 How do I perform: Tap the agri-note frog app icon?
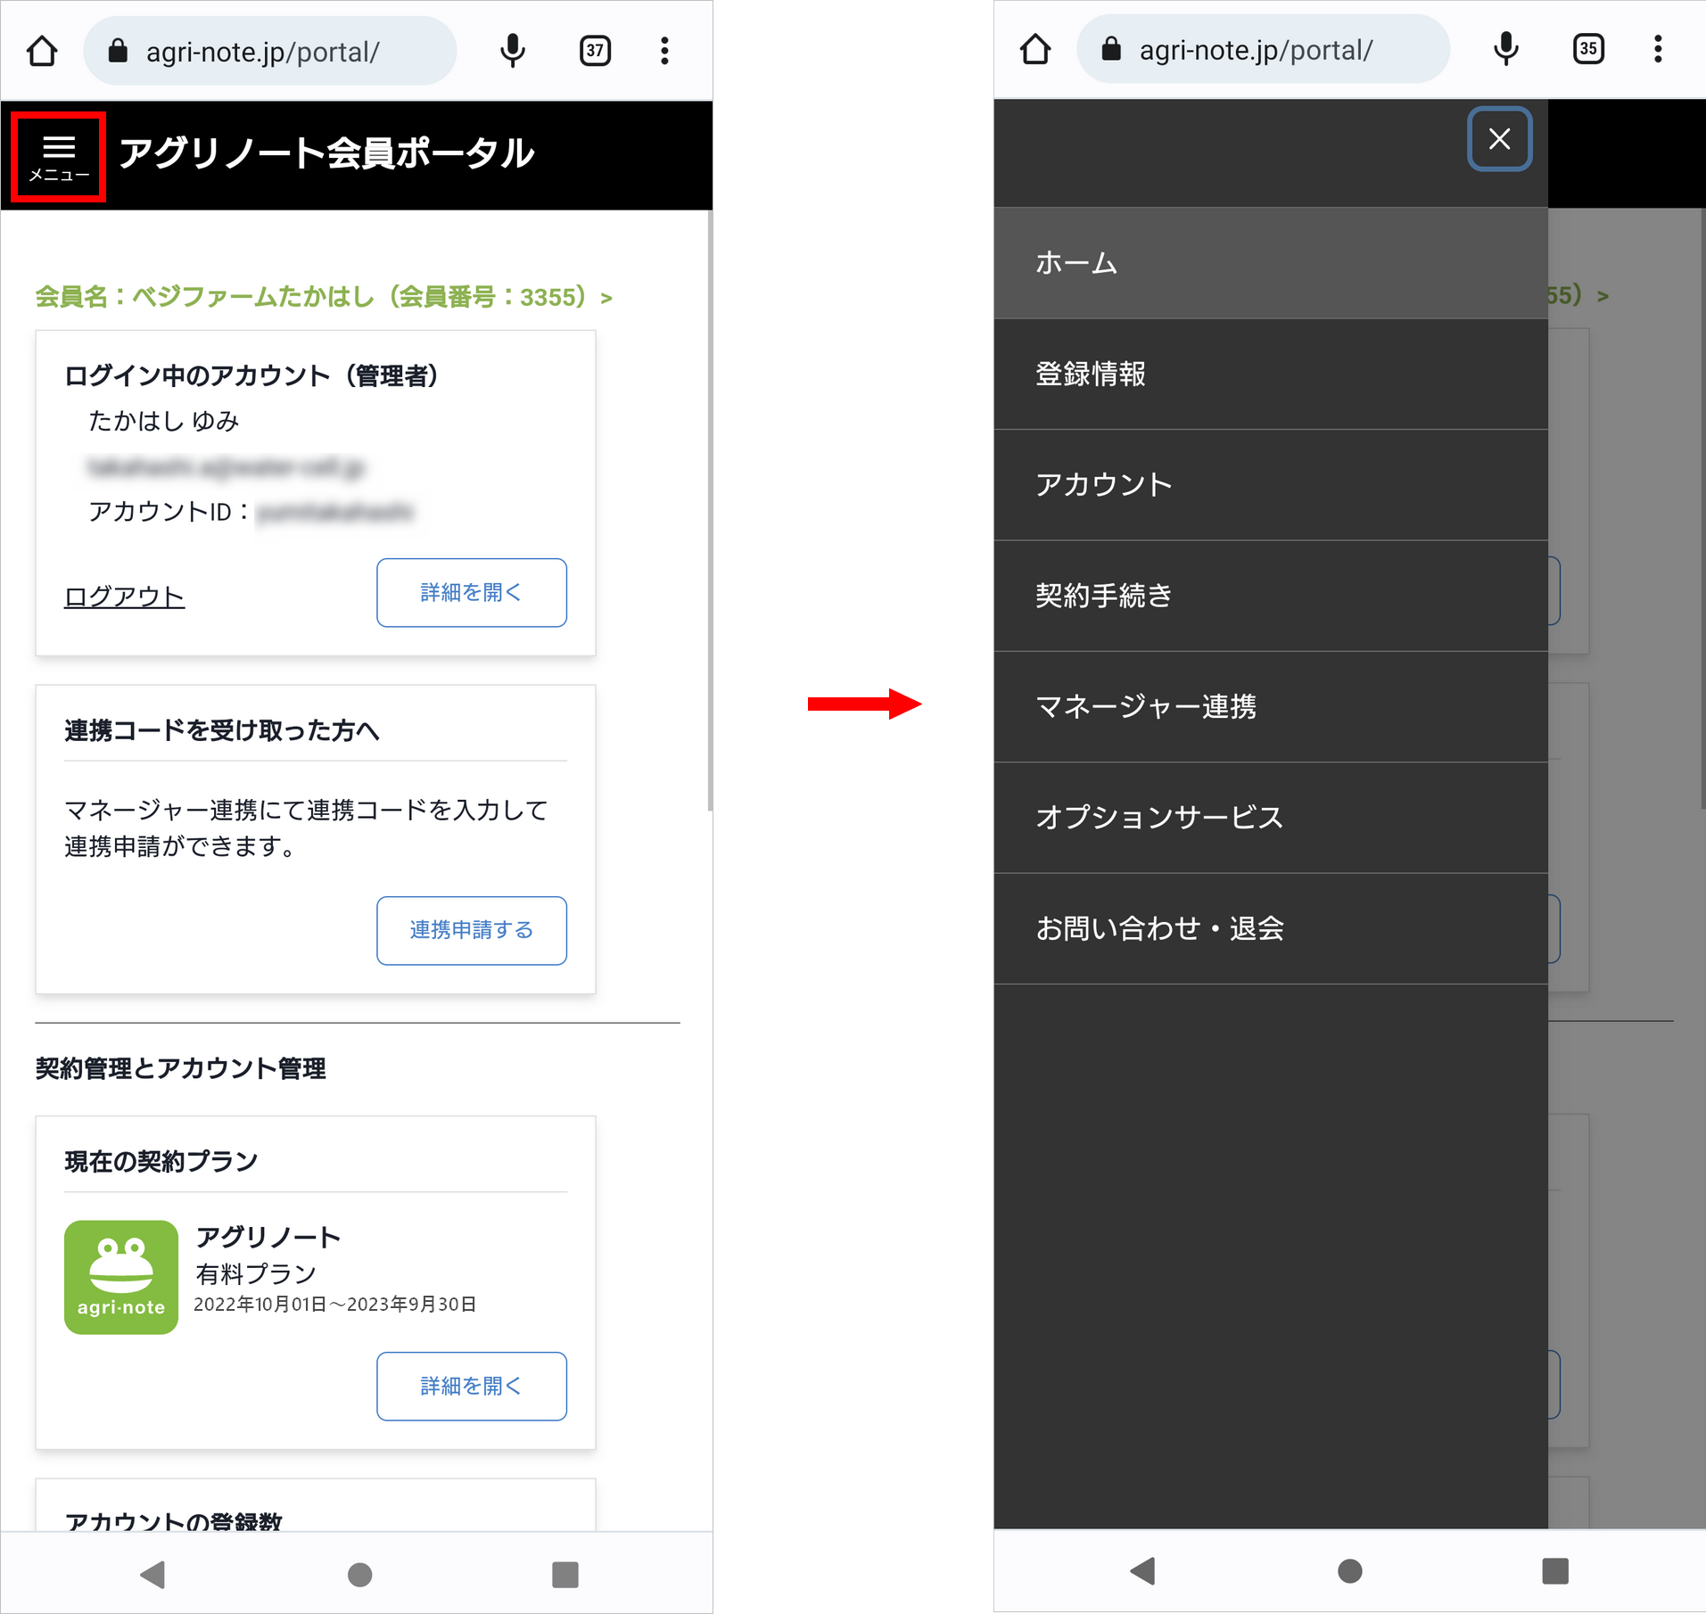[x=121, y=1277]
